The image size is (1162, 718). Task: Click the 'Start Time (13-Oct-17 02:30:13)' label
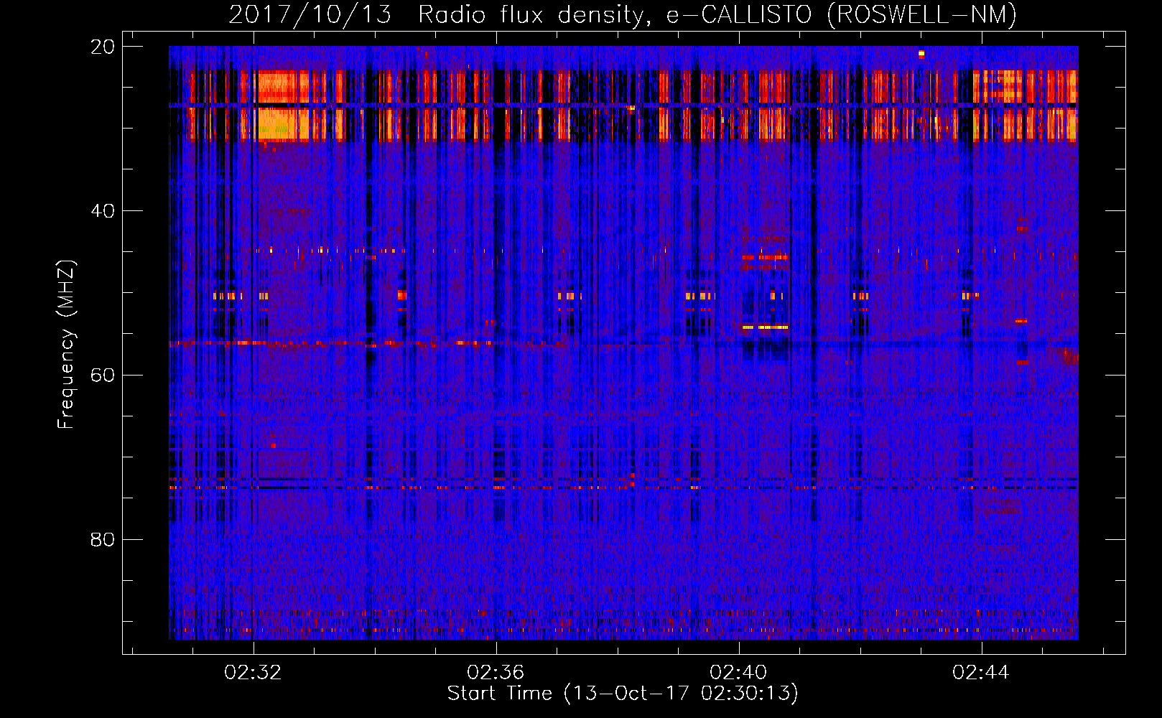click(x=623, y=694)
